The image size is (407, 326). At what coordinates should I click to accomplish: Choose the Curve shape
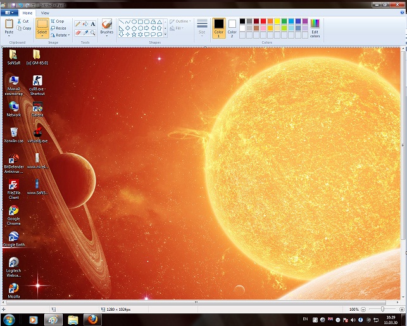128,22
